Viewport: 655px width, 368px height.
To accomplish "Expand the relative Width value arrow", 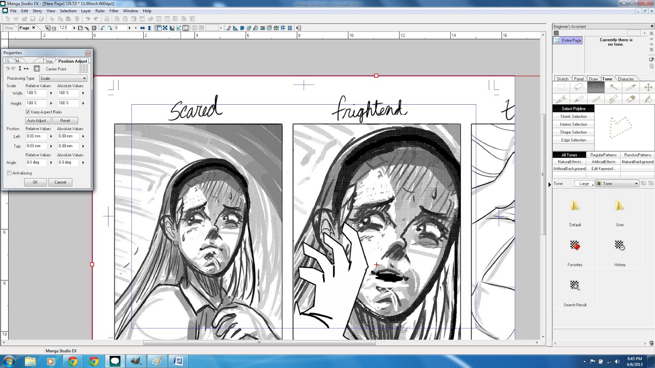I will pos(51,93).
